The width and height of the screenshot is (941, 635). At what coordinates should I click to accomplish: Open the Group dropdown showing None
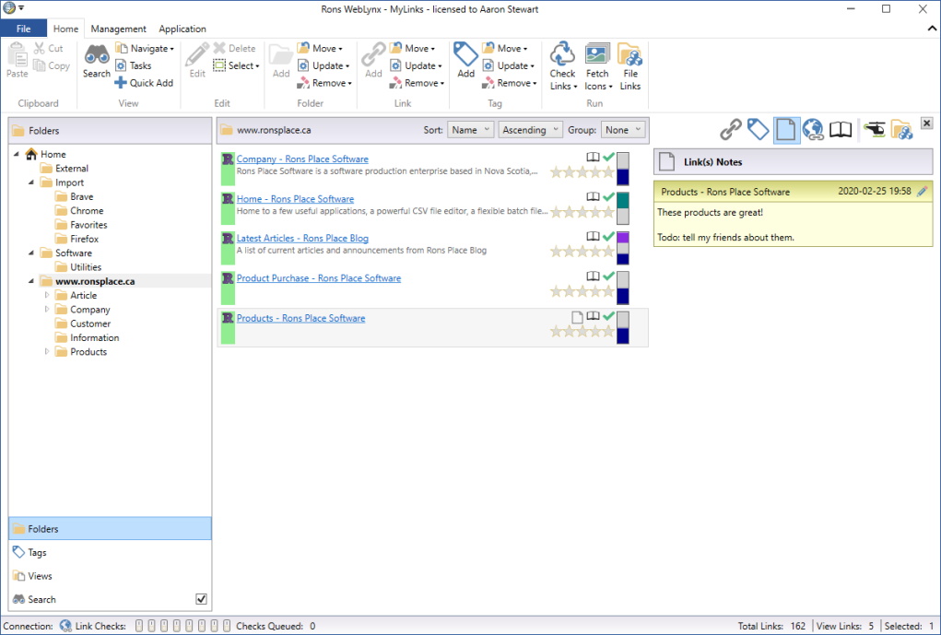(x=623, y=130)
